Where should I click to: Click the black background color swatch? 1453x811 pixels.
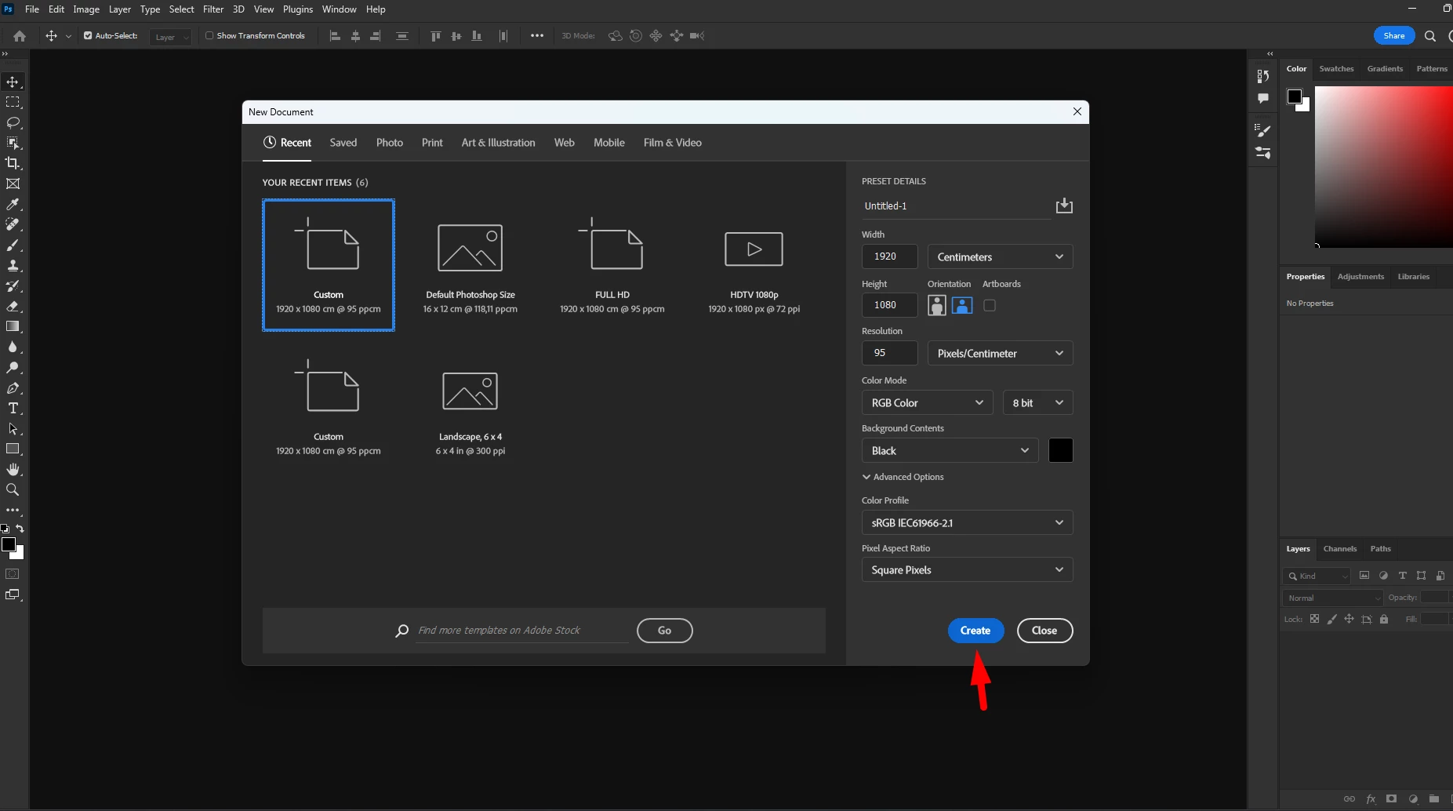click(1061, 451)
